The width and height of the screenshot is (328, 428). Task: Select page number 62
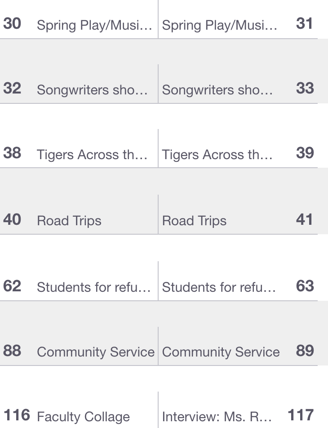[12, 286]
